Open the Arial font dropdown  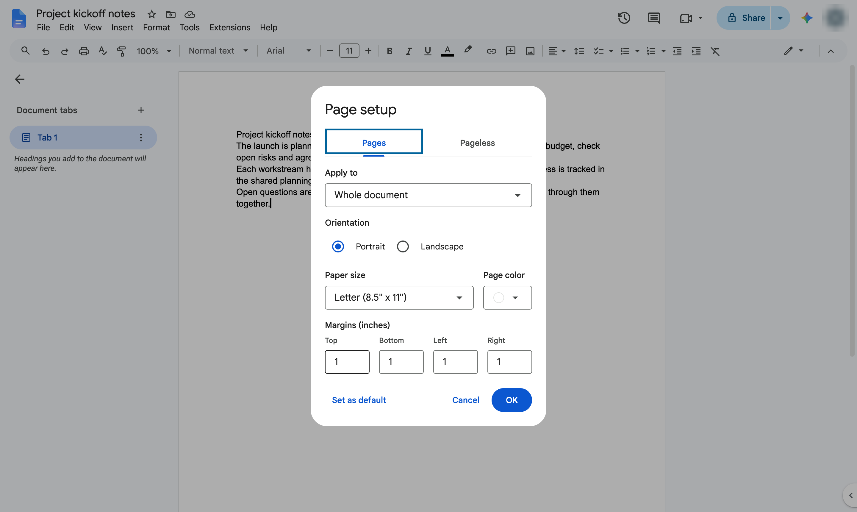289,51
